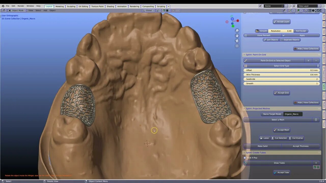This screenshot has height=183, width=326.
Task: Open Global transform orientation dropdown
Action: click(148, 10)
